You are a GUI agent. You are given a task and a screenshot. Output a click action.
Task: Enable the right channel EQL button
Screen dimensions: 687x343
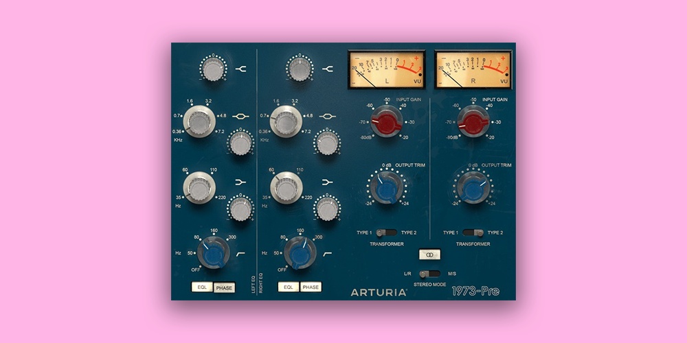point(289,287)
